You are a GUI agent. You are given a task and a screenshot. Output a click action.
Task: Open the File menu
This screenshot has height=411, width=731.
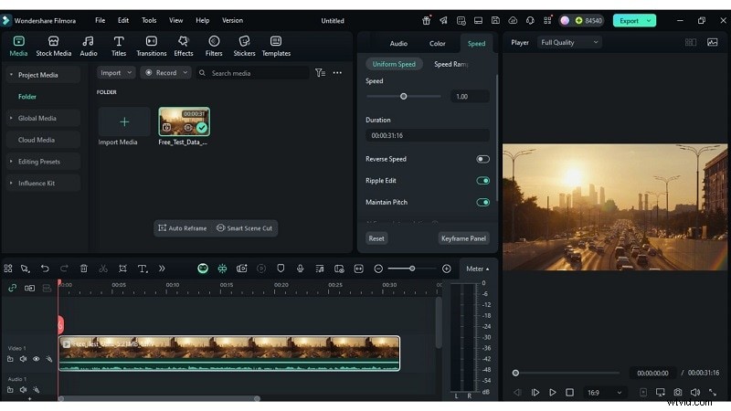[x=100, y=20]
